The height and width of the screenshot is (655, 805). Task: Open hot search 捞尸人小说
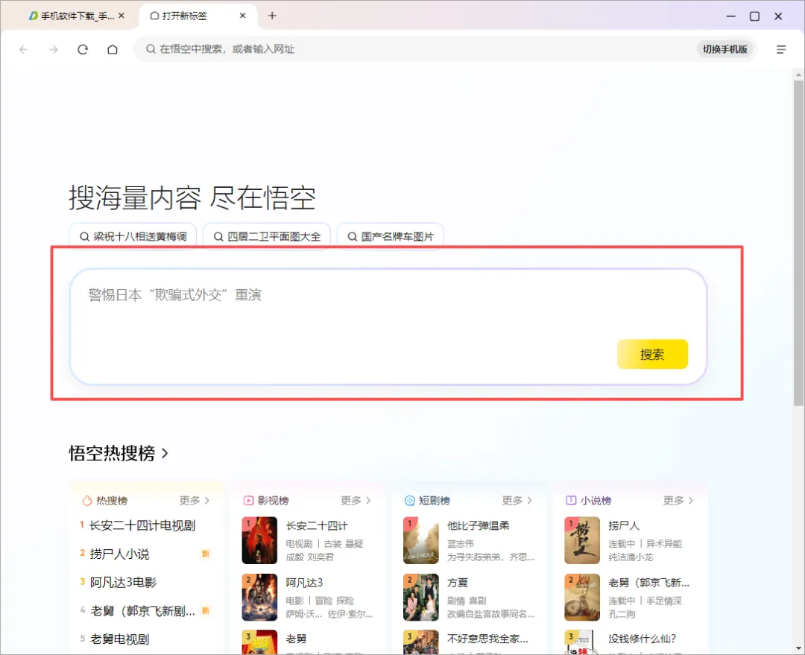tap(119, 554)
